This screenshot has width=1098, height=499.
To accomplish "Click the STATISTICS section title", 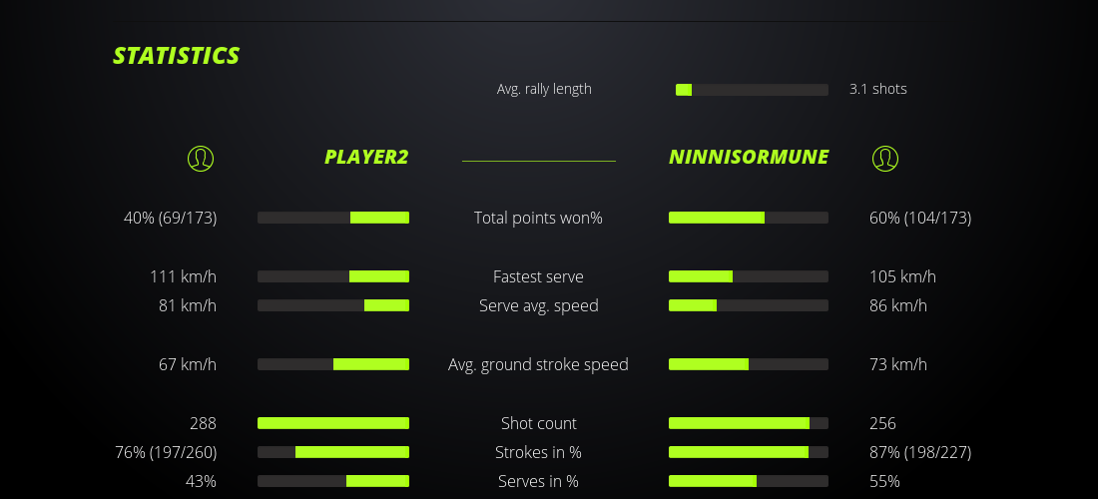I will click(177, 56).
